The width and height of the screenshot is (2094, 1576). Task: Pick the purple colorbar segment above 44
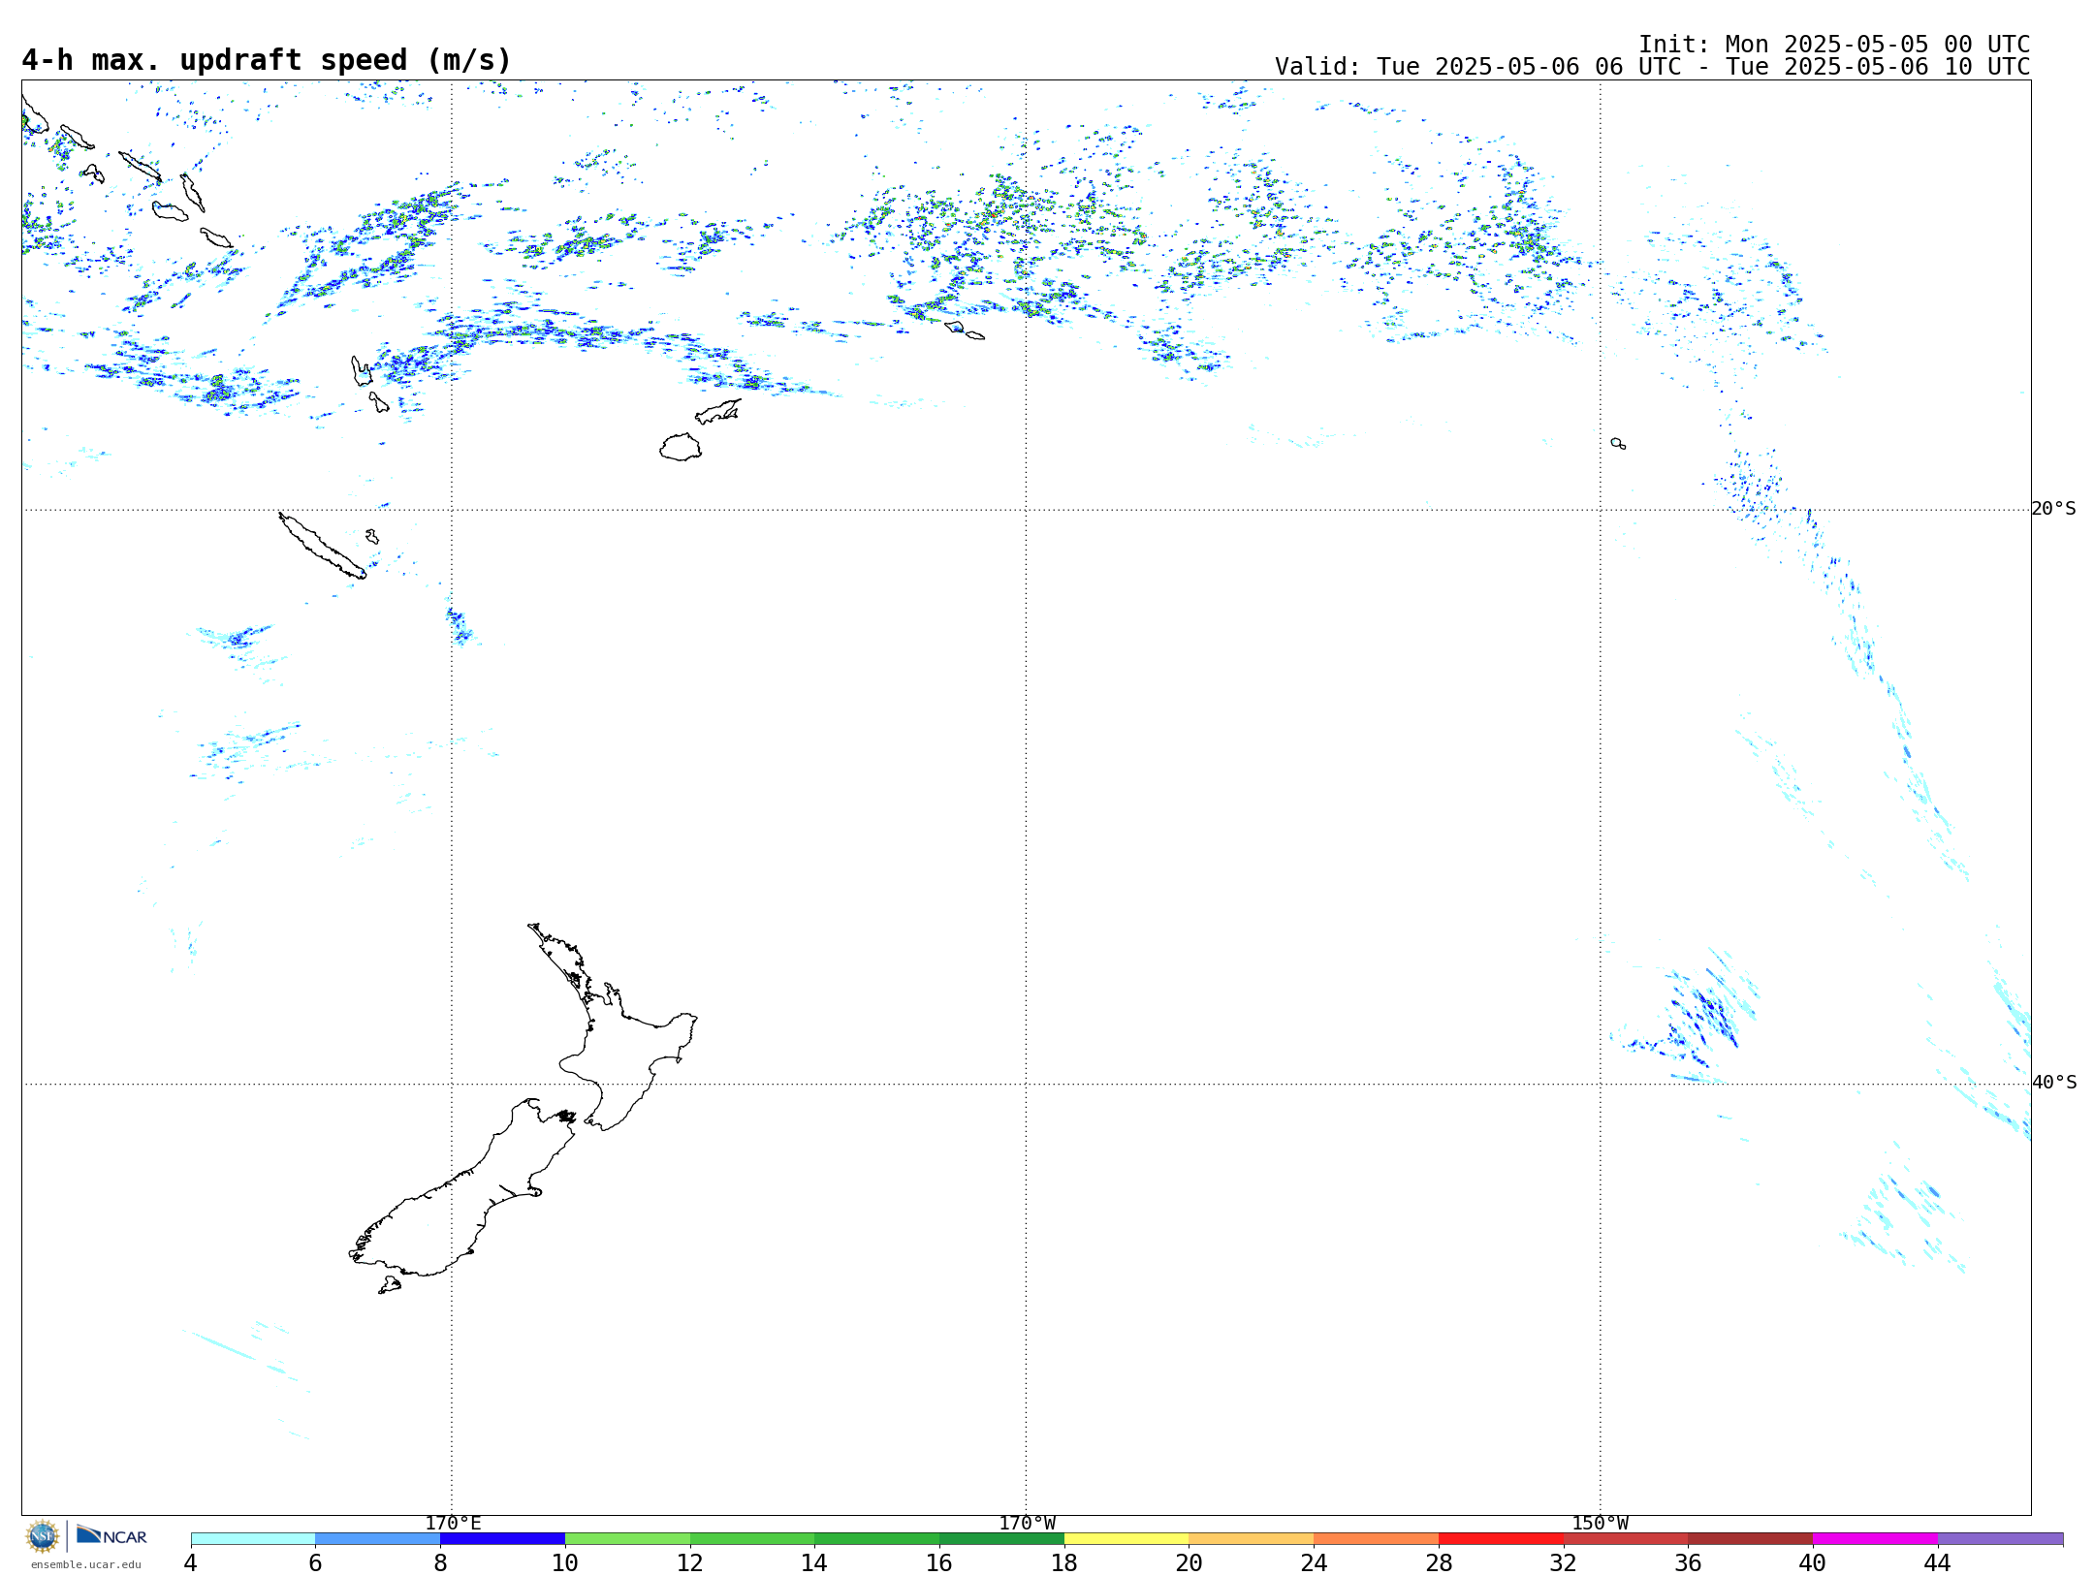(x=2000, y=1538)
